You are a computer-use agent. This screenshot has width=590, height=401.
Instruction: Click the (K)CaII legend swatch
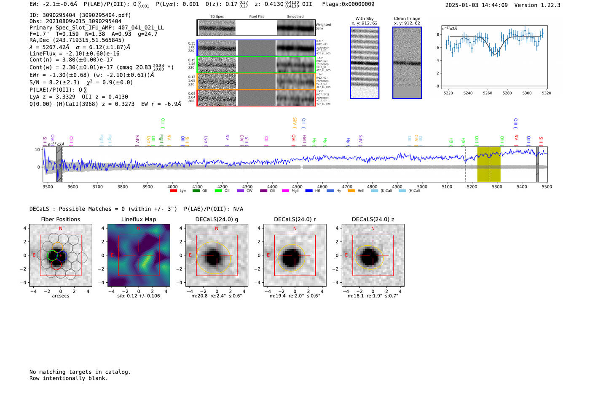click(x=375, y=191)
